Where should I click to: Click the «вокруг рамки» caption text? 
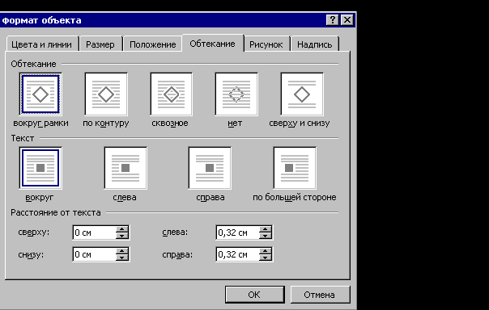point(40,124)
